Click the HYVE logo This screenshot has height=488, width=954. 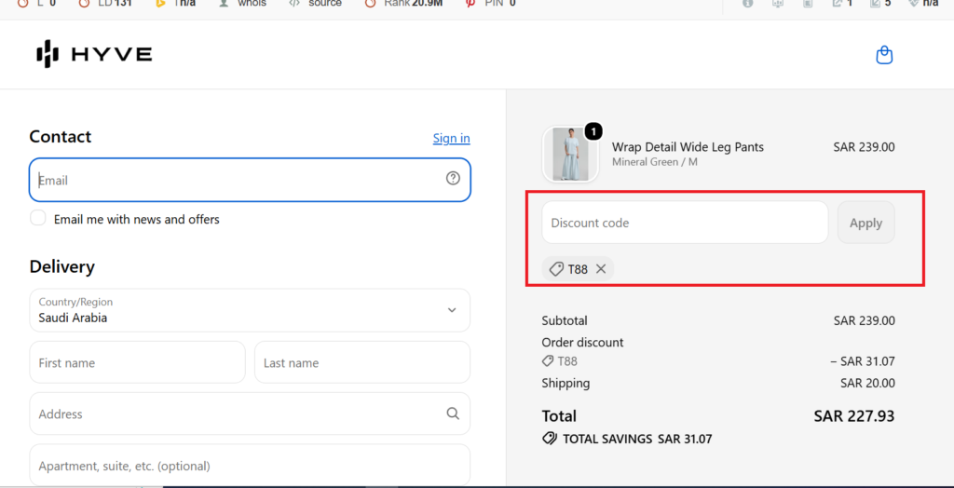(94, 54)
